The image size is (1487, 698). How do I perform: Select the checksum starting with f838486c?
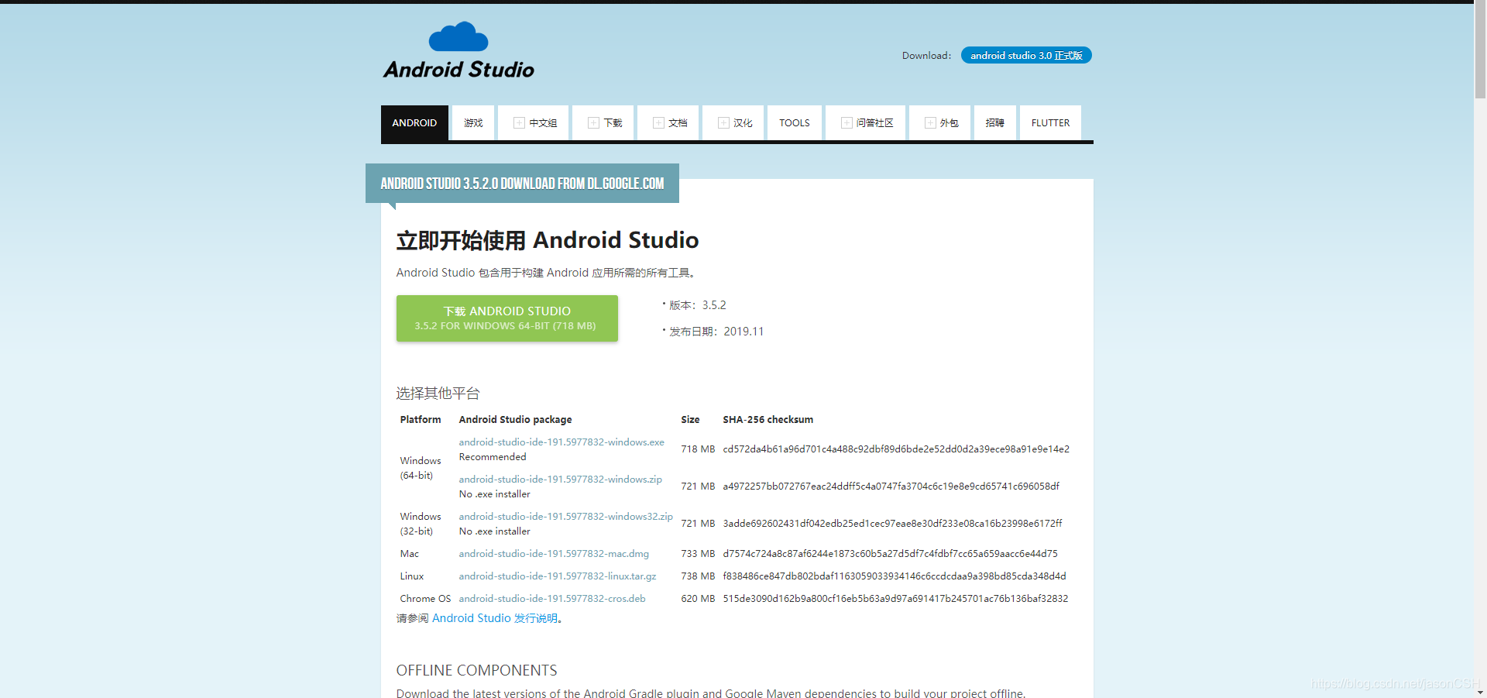coord(895,576)
